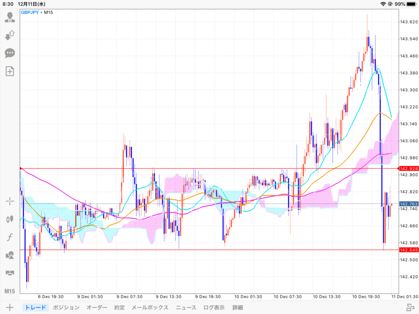Open the chart layout windows icon
The height and width of the screenshot is (314, 419).
(x=10, y=273)
